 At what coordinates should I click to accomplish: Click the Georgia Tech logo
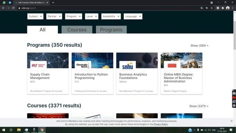pyautogui.click(x=83, y=66)
